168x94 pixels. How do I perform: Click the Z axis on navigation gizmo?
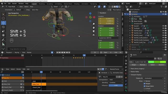(90, 13)
